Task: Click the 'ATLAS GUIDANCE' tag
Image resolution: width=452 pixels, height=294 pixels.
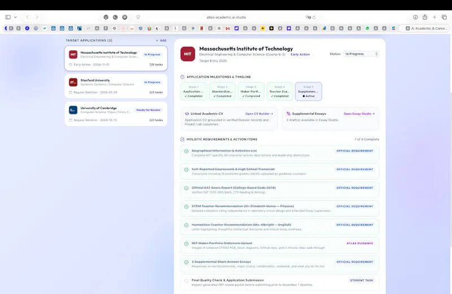Action: tap(360, 244)
